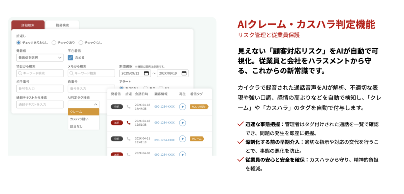Switch to the 簡易検索 tab
The image size is (404, 194).
point(62,25)
